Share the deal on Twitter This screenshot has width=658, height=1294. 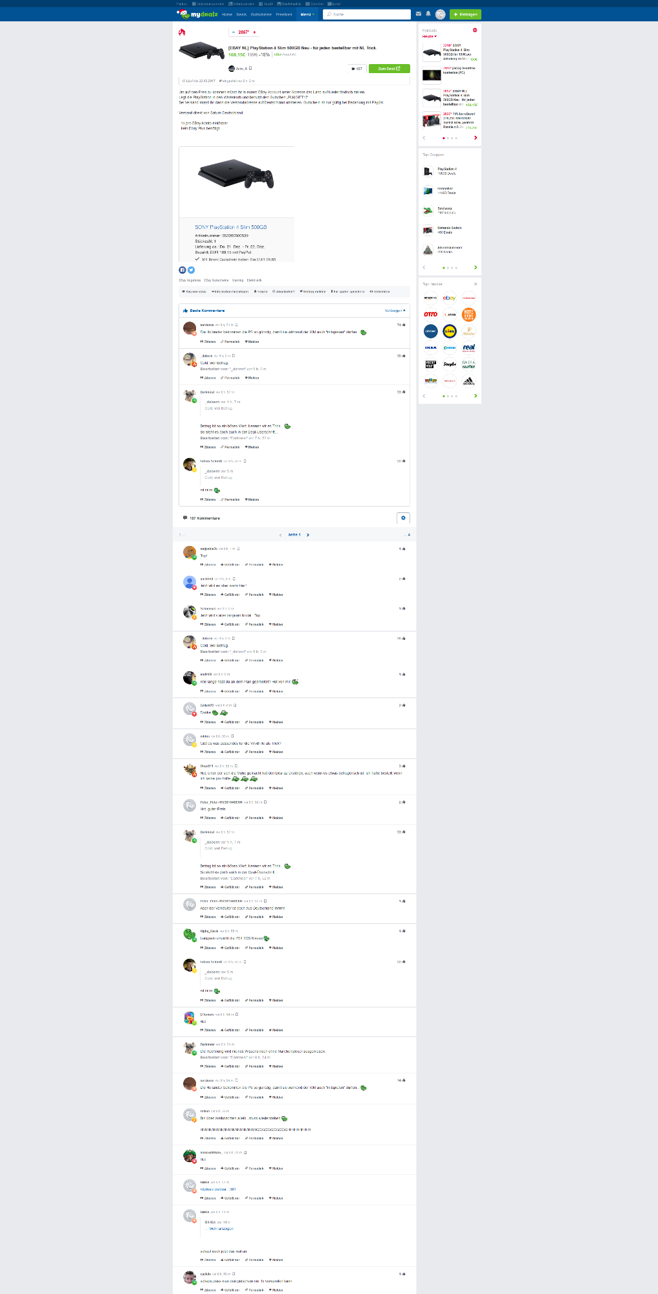pos(191,270)
